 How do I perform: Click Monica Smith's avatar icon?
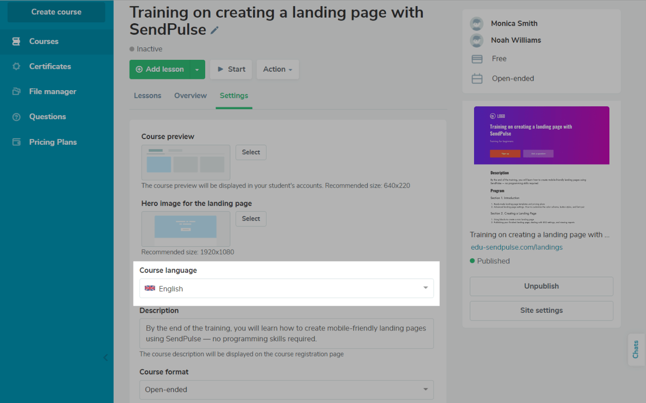[x=476, y=24]
